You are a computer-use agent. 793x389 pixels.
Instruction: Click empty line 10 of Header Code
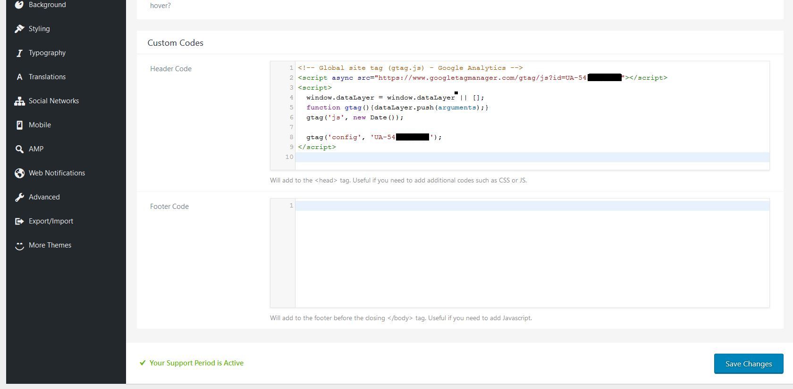pos(532,157)
